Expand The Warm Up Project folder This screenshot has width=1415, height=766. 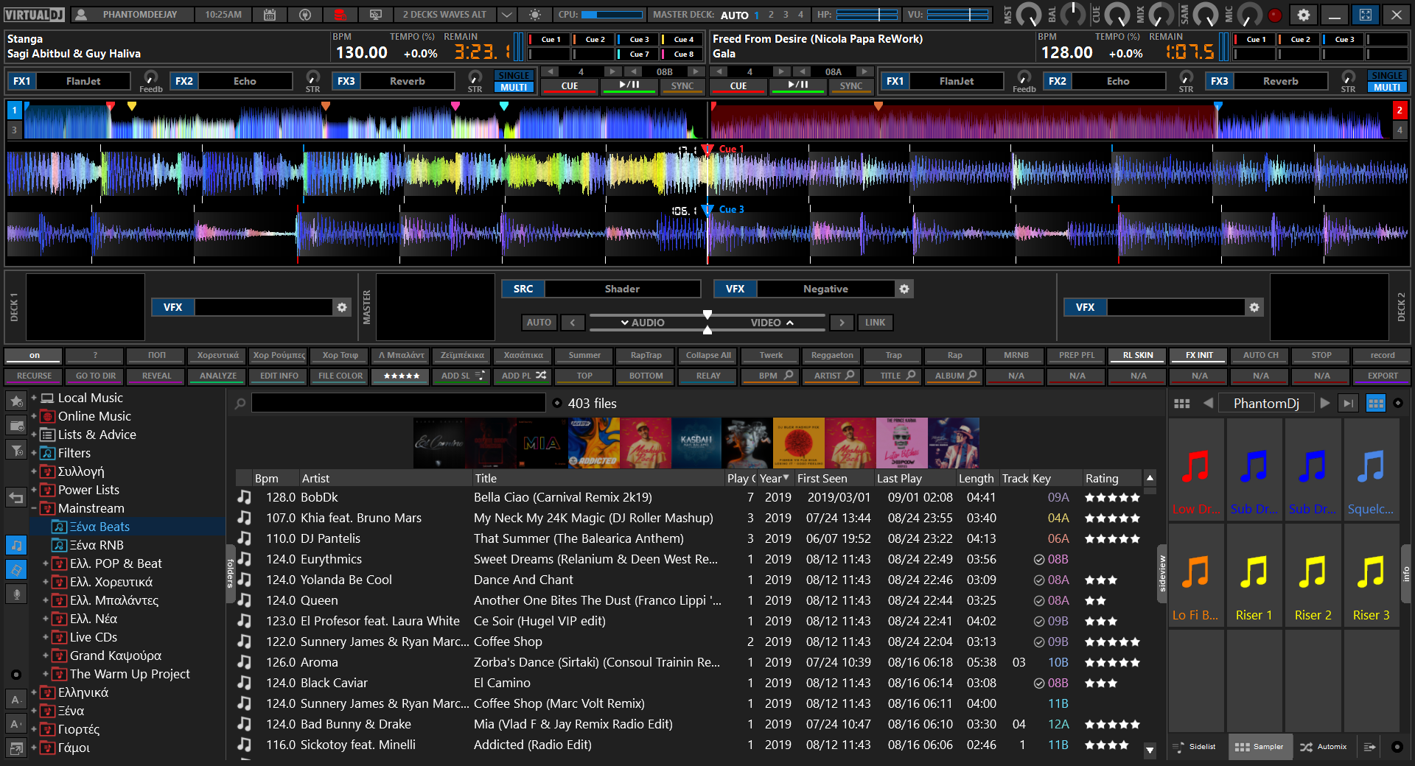coord(46,674)
